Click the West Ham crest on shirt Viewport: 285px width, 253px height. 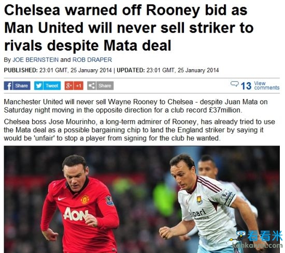click(199, 200)
